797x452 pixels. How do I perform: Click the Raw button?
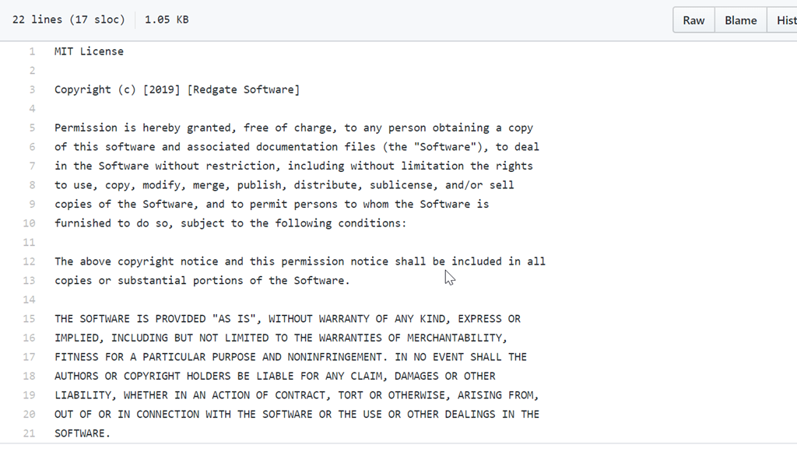click(693, 20)
